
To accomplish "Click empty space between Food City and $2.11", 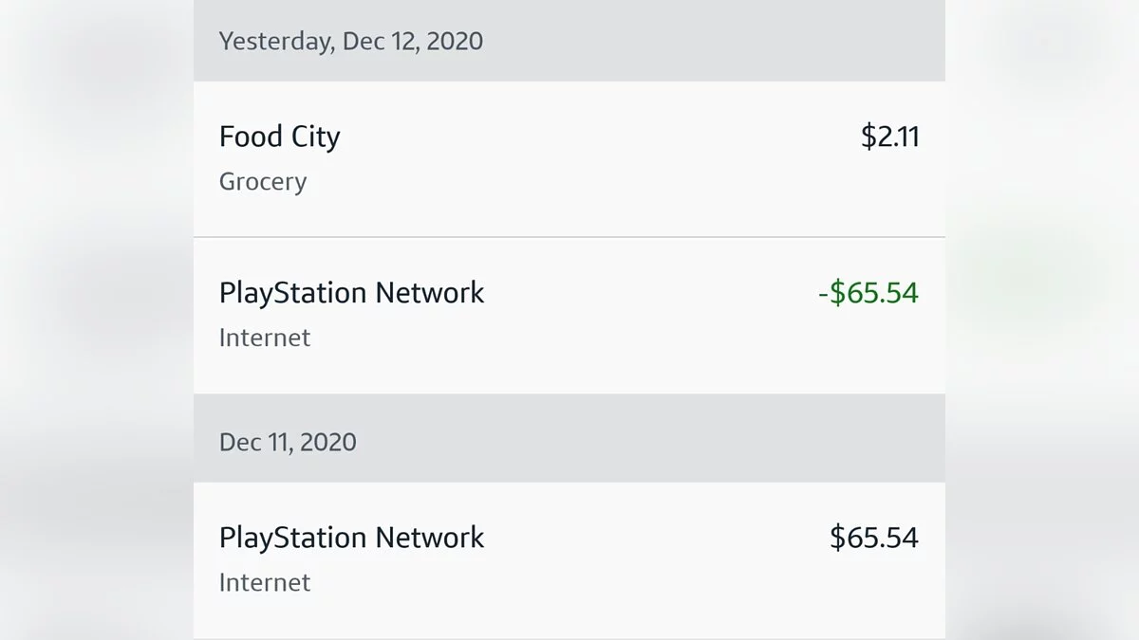I will coord(598,137).
